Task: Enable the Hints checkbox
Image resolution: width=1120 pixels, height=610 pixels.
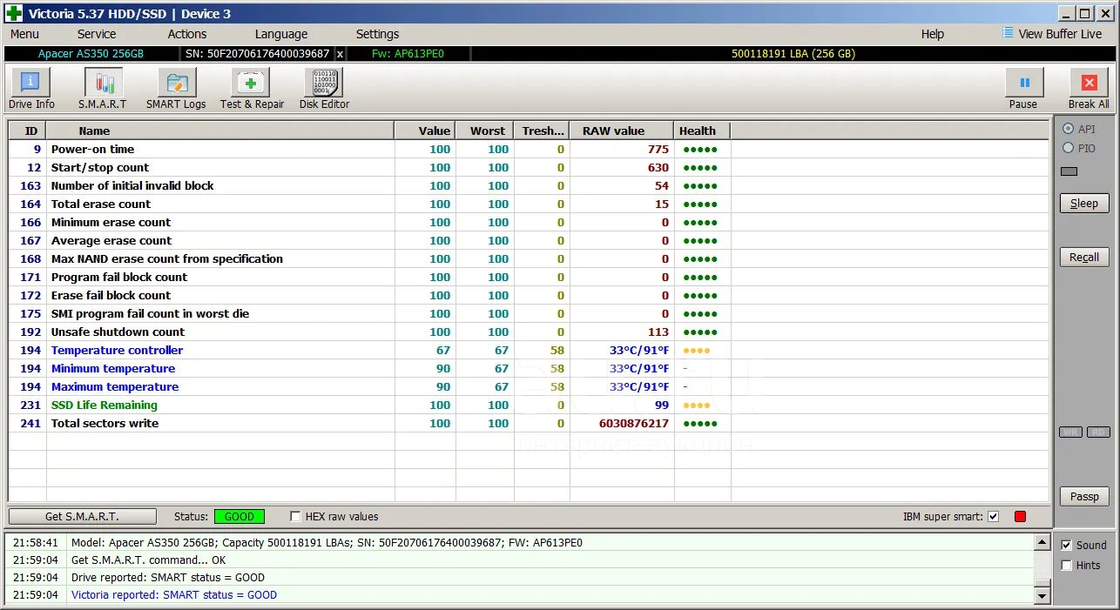Action: pos(1066,565)
